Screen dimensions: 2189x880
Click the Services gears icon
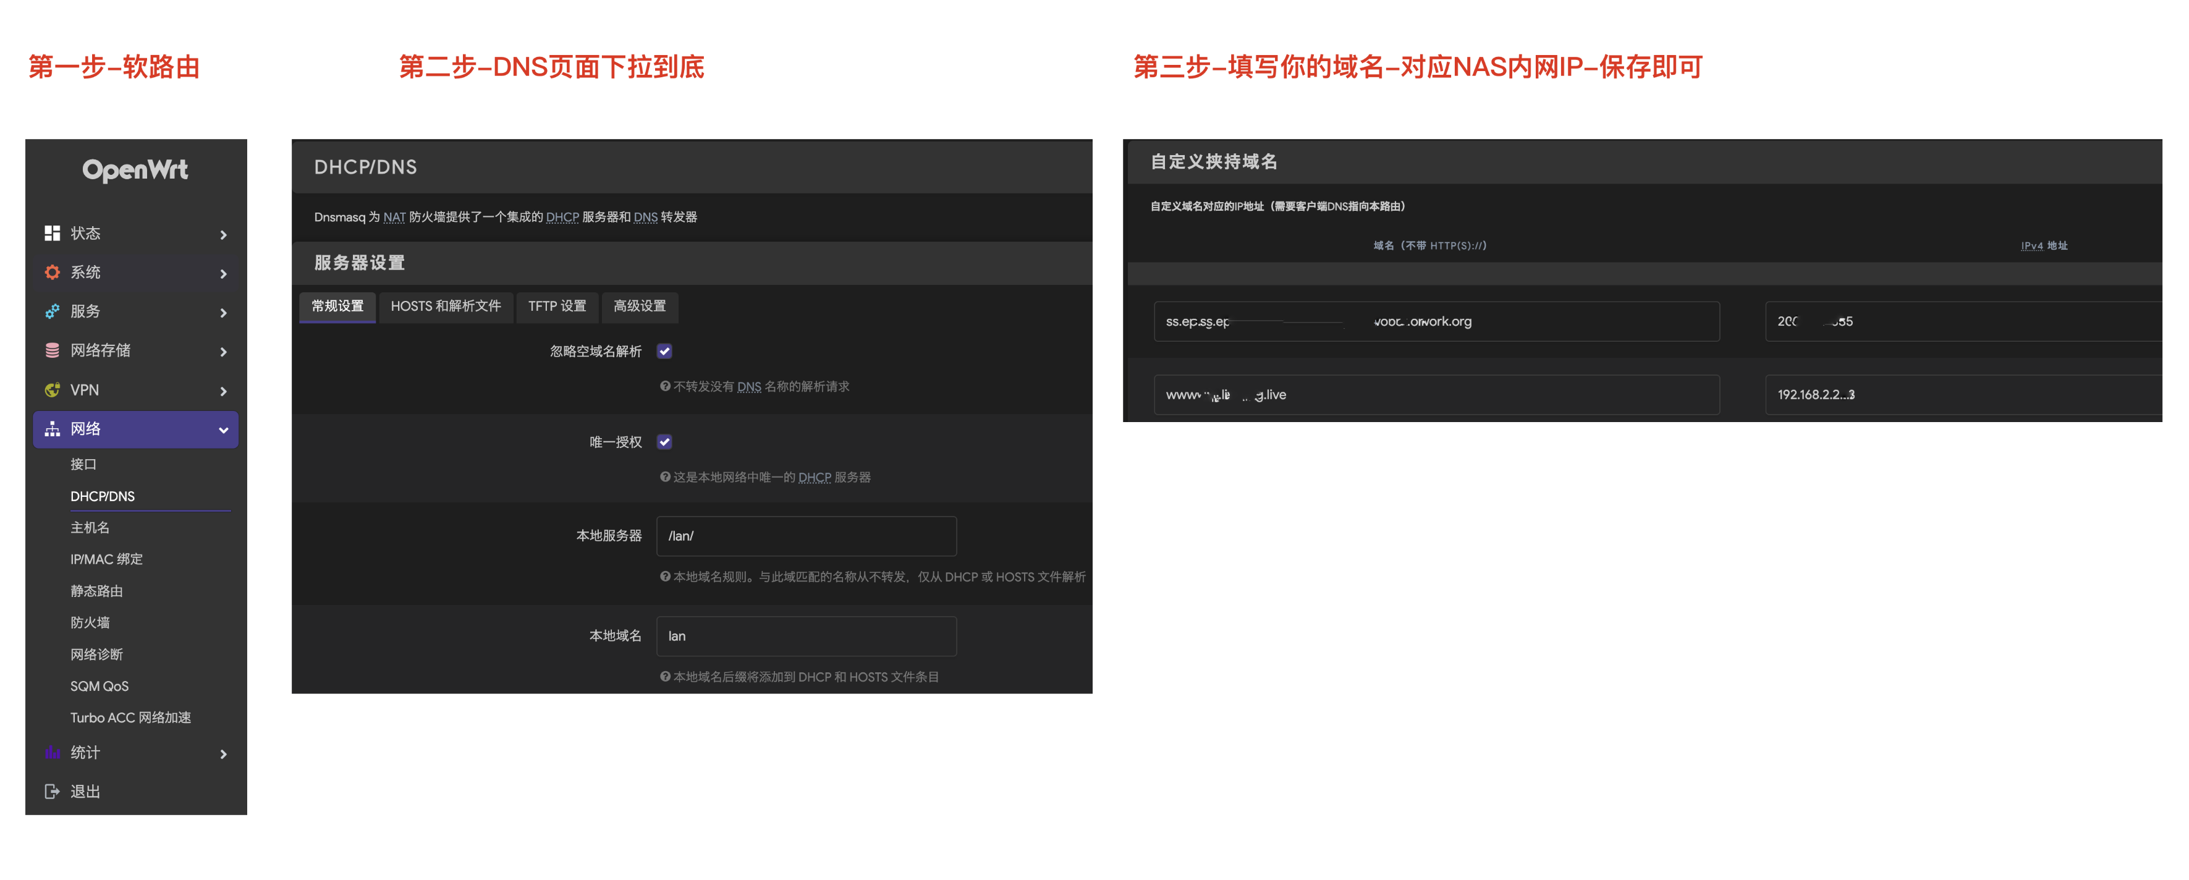tap(52, 311)
